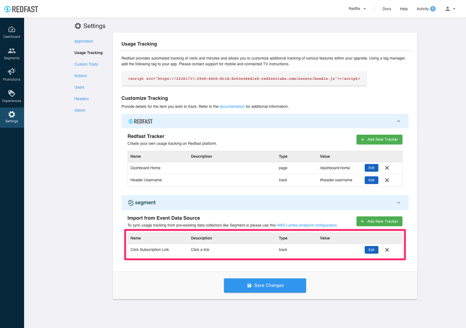Open Experiences in sidebar

point(12,97)
